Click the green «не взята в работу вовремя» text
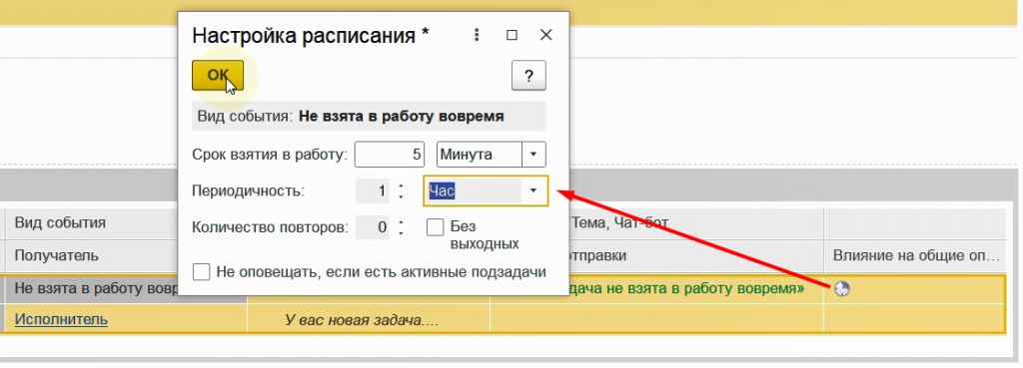This screenshot has height=368, width=1023. [686, 288]
